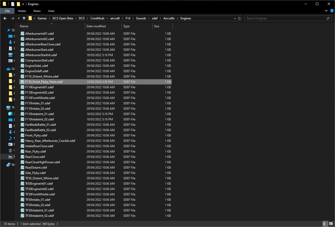
Task: Navigate to Games in the breadcrumb
Action: 42,18
